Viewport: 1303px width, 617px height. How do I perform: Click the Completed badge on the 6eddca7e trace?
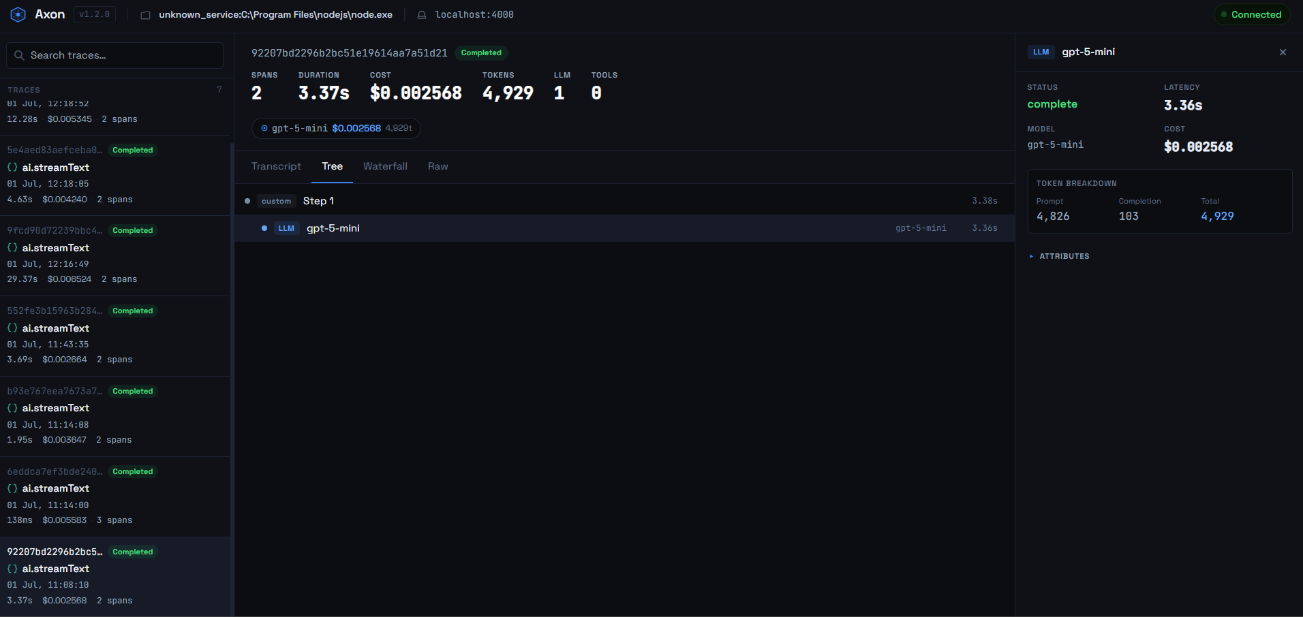[133, 472]
